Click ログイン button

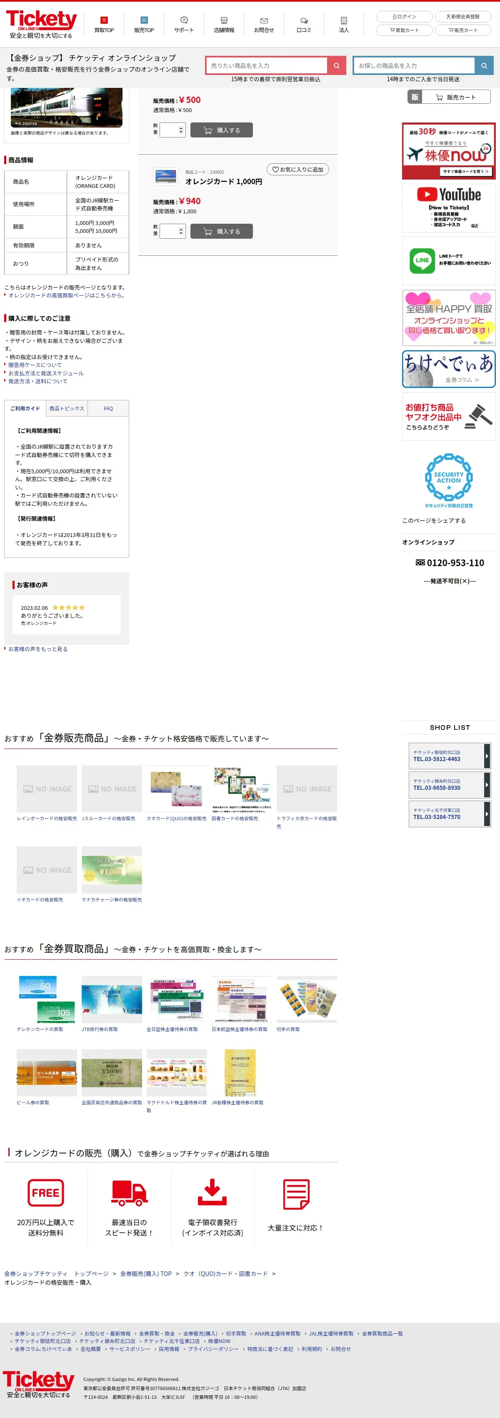pyautogui.click(x=404, y=17)
